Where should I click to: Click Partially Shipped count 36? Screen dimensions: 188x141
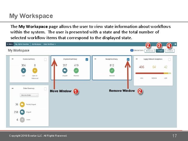pyautogui.click(x=17, y=104)
